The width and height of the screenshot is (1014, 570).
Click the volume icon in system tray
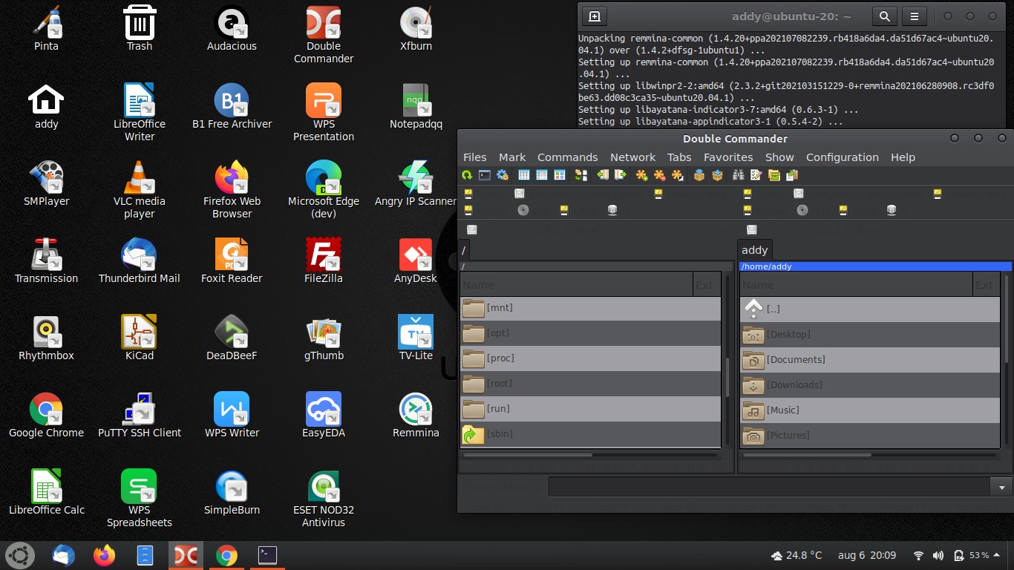(x=938, y=555)
